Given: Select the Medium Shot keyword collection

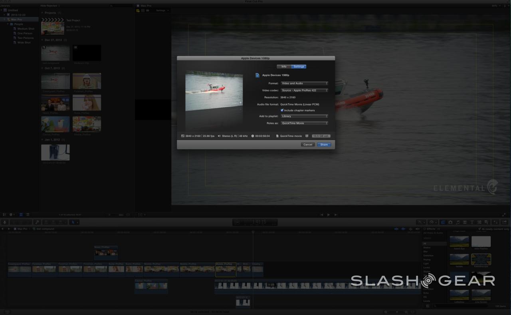Looking at the screenshot, I should click(26, 29).
